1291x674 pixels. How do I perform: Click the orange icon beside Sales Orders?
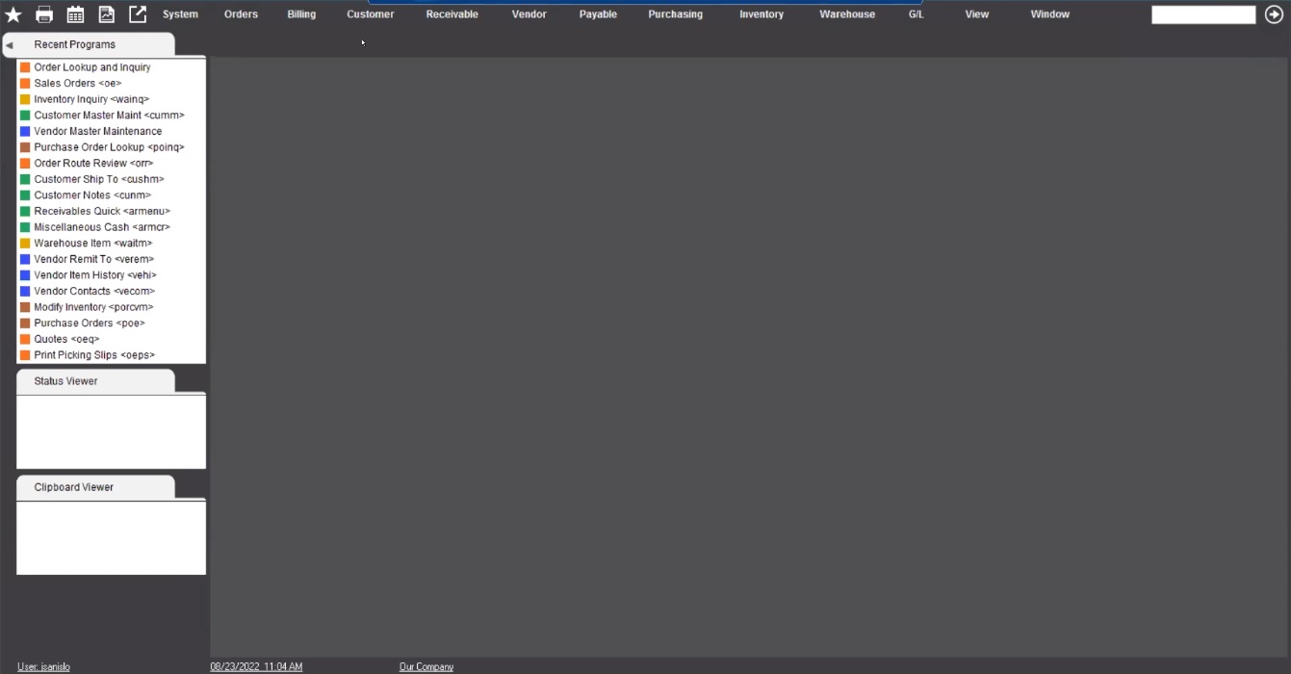click(x=23, y=83)
